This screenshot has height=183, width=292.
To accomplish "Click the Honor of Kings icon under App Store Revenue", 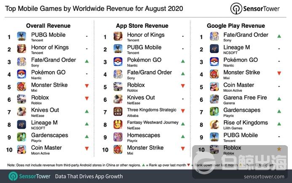I will (x=118, y=37).
